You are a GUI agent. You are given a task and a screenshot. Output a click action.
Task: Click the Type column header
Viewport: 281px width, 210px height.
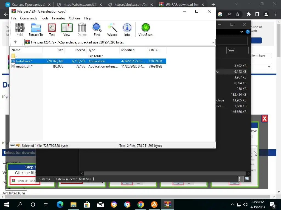103,50
